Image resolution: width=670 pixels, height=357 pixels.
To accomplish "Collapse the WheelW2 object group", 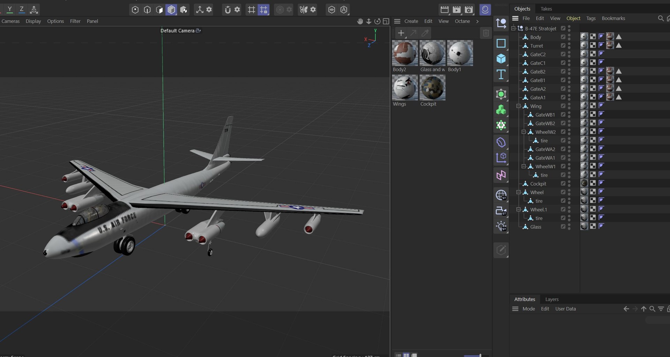I will [524, 132].
